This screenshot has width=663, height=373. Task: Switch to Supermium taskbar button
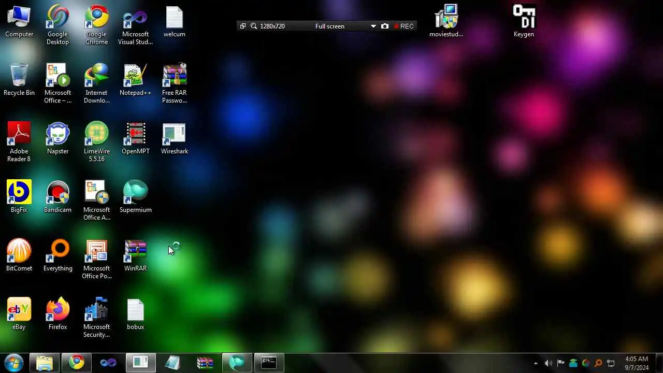pos(237,363)
